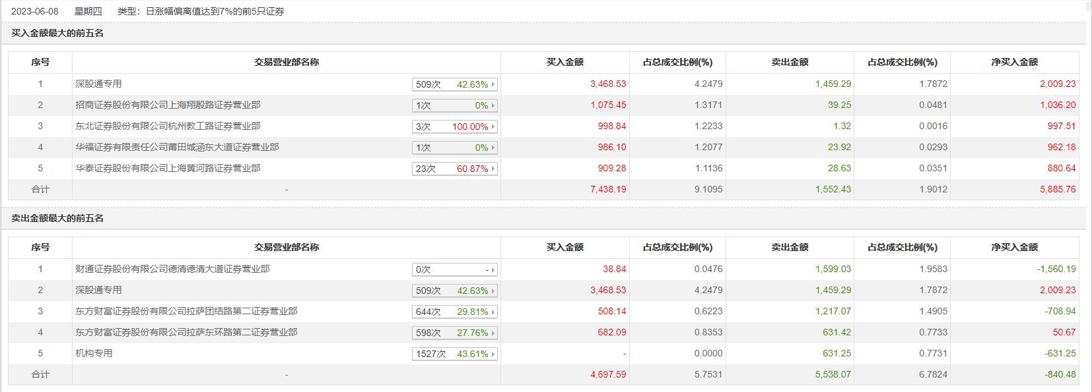The image size is (1092, 392).
Task: Click 华福证券莆田城涵东大道证券营业部 link
Action: click(x=177, y=147)
